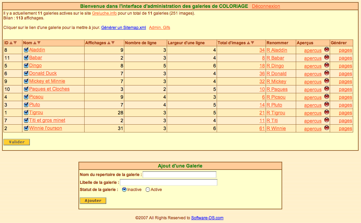Click the Affichages value 28 for Tigrou
The height and width of the screenshot is (223, 361).
click(121, 113)
